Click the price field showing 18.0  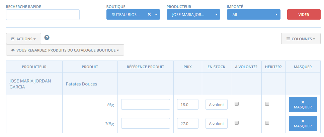tap(188, 104)
